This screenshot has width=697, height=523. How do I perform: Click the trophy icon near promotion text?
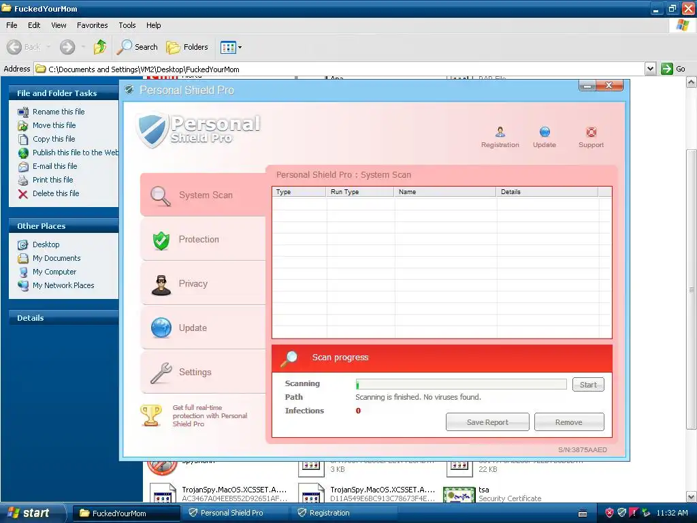point(151,415)
